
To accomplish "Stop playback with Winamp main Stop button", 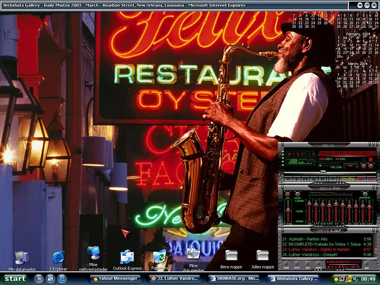I will click(x=314, y=179).
